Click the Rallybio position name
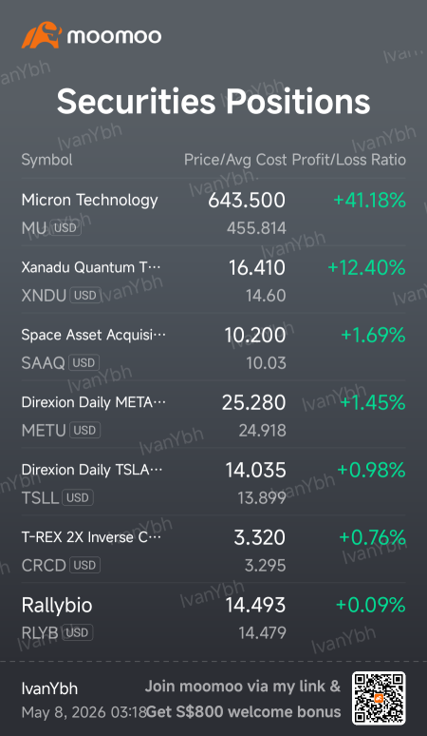This screenshot has width=427, height=736. click(x=57, y=606)
